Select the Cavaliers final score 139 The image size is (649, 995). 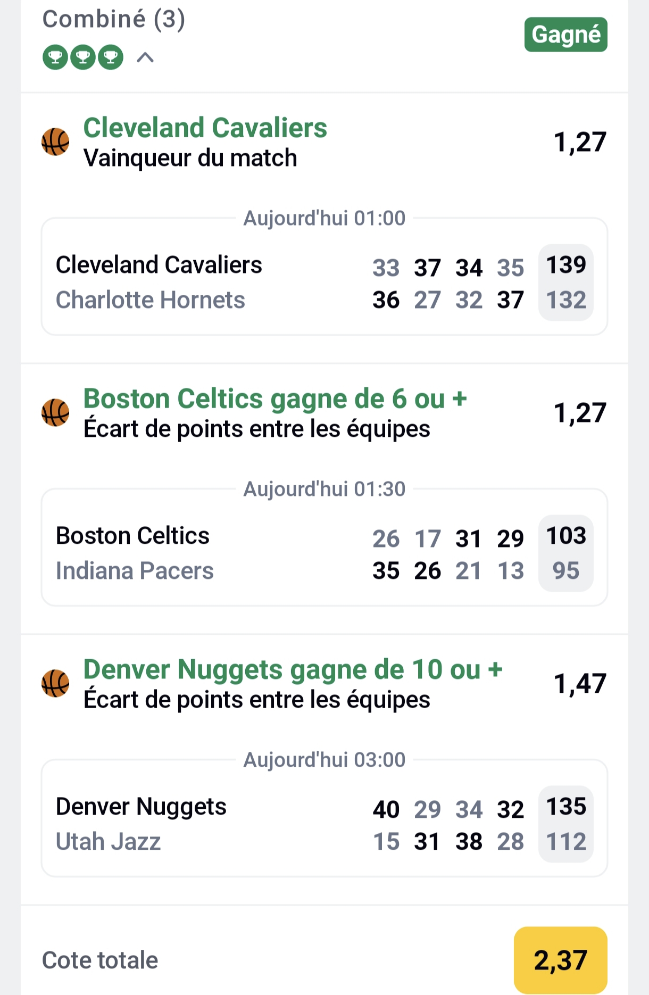566,265
